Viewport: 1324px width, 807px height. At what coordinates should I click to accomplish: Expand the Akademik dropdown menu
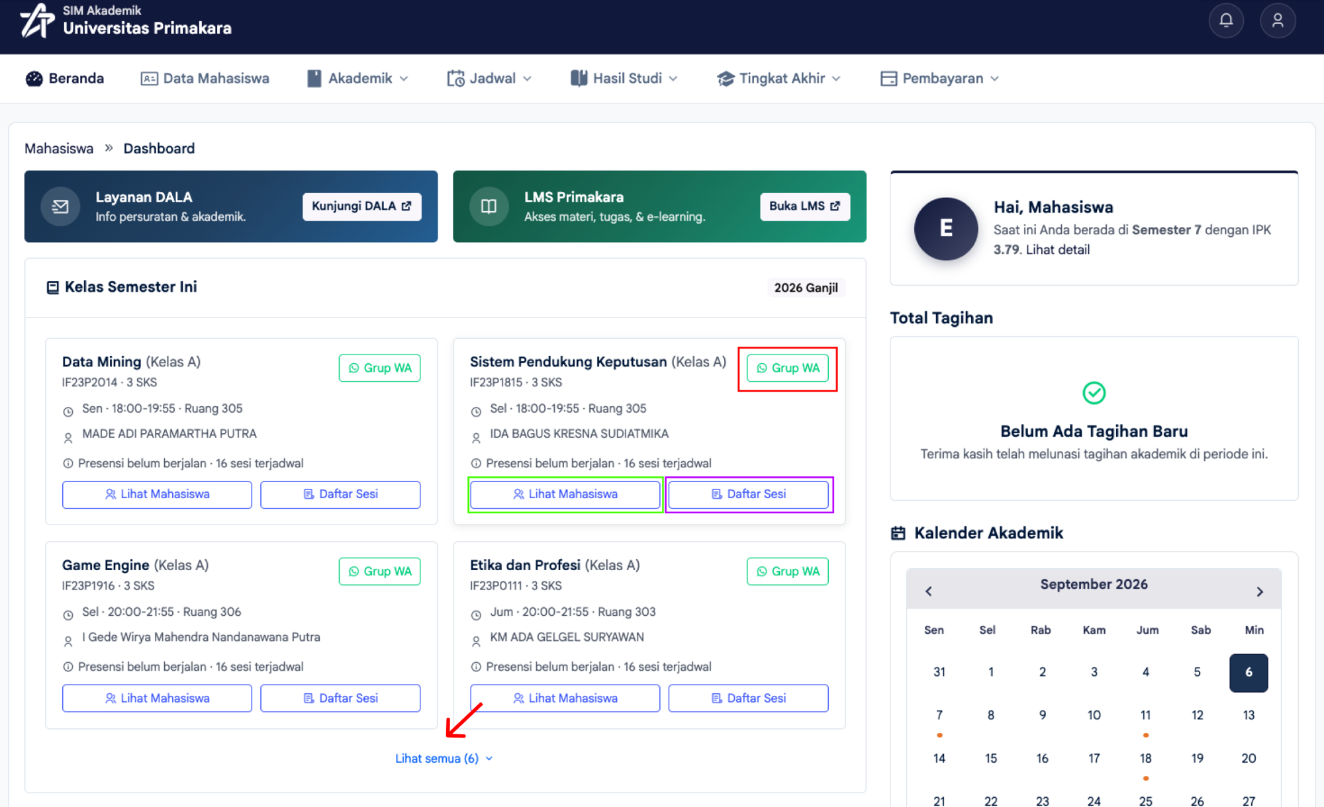[357, 79]
